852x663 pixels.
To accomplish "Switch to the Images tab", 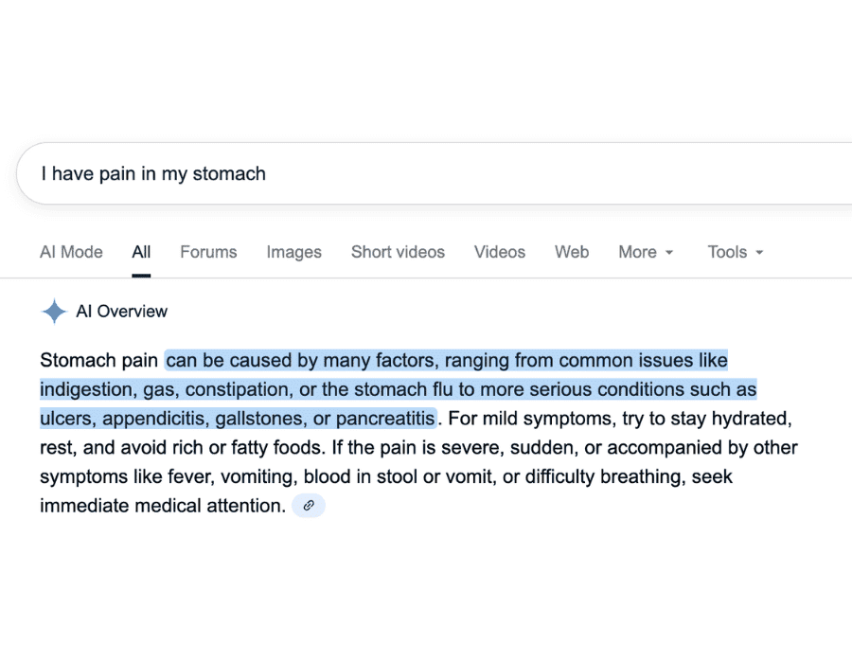I will coord(293,252).
